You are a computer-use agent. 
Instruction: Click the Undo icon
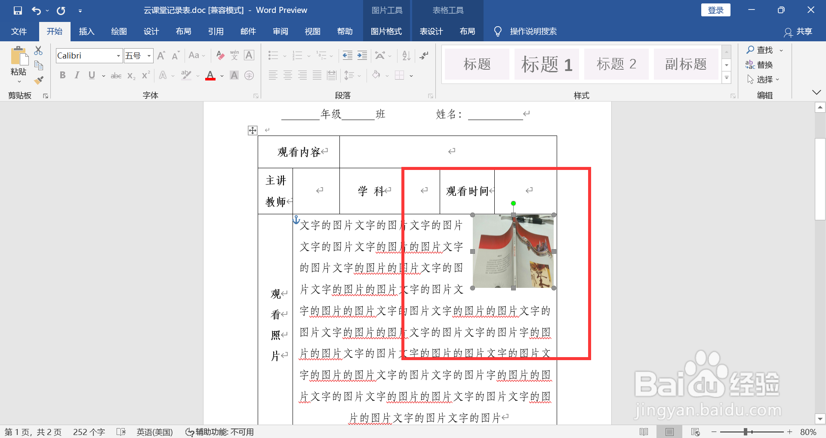pos(36,10)
